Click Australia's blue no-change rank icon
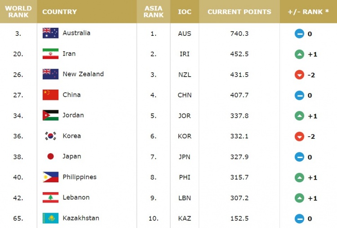This screenshot has height=228, width=337. click(299, 34)
